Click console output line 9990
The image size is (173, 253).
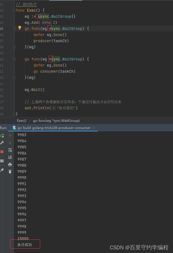click(x=22, y=178)
